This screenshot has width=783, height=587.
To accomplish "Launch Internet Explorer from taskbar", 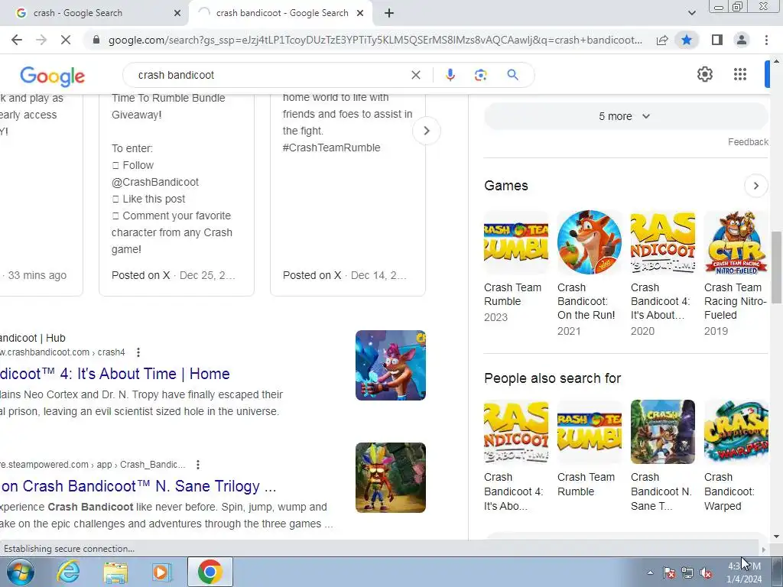I will (68, 572).
